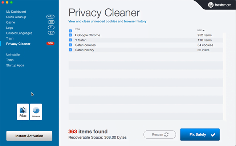Click the Rescan button
Viewport: 236px width, 146px height.
[160, 134]
